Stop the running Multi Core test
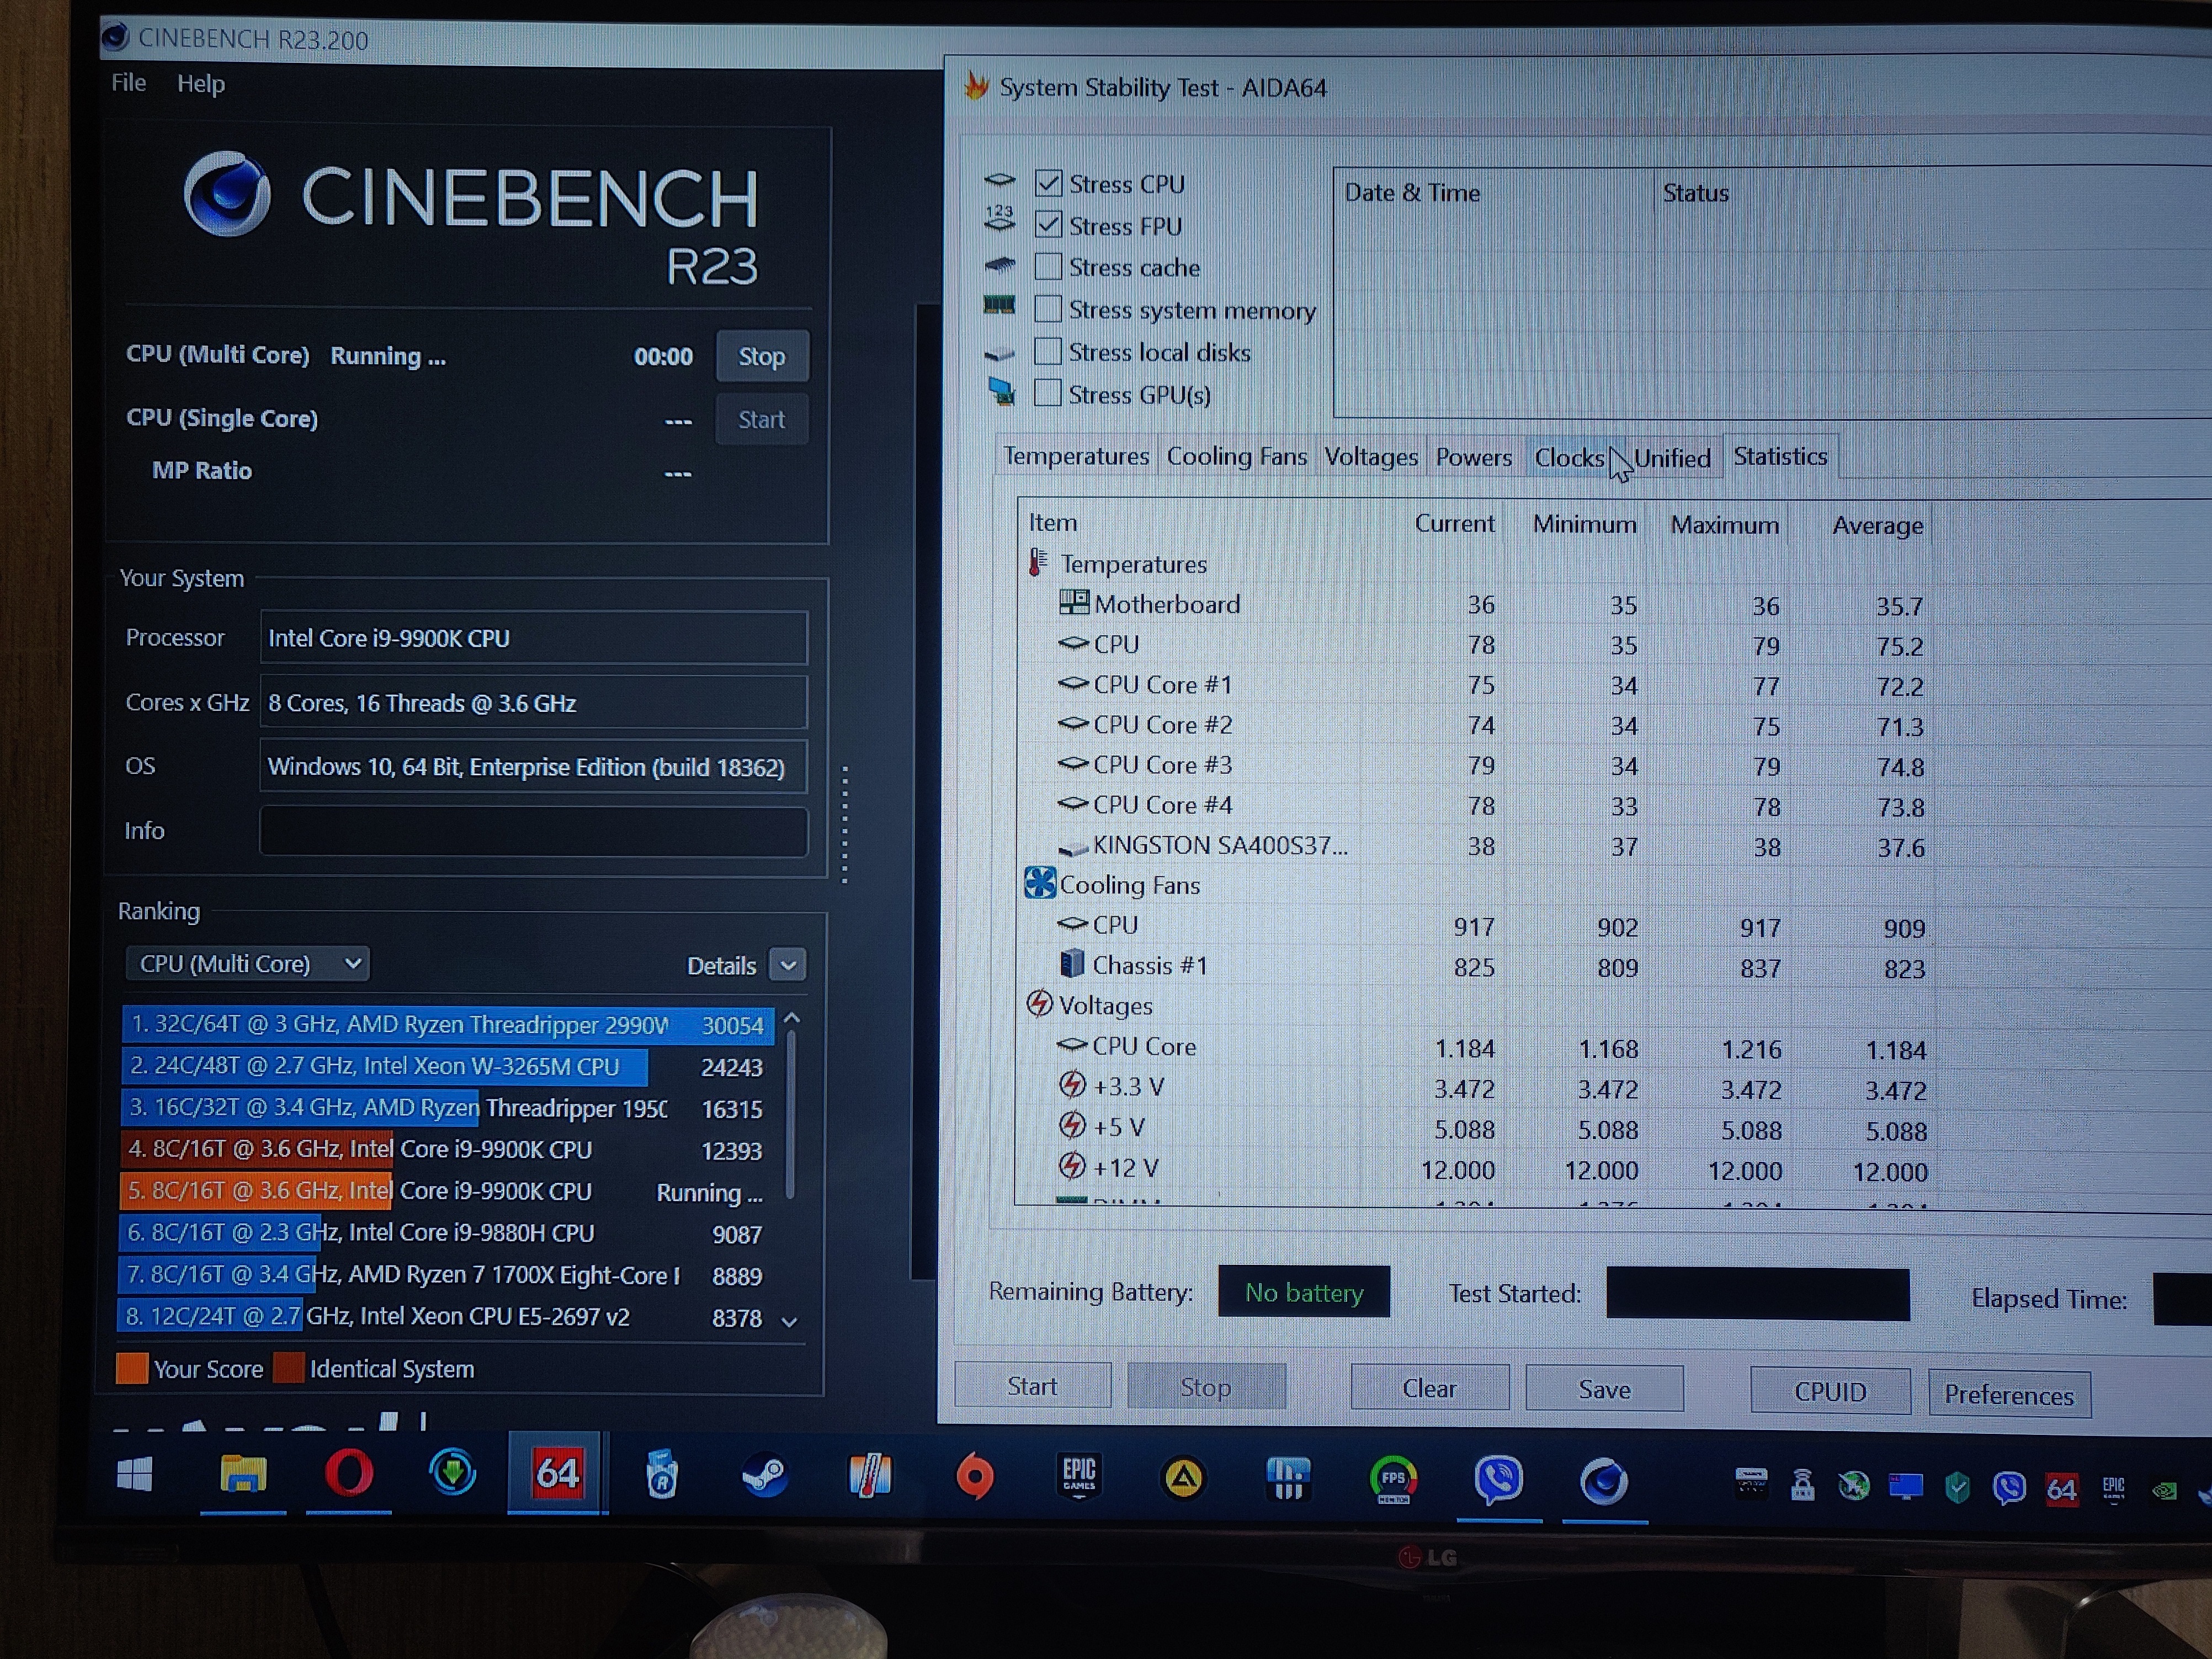Screen dimensions: 2212x1659 point(762,357)
